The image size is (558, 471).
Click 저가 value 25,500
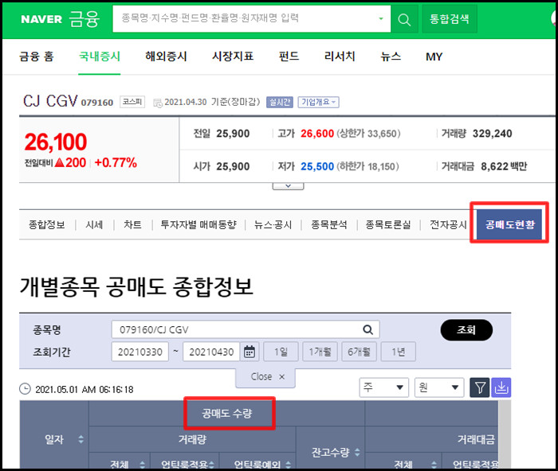317,166
